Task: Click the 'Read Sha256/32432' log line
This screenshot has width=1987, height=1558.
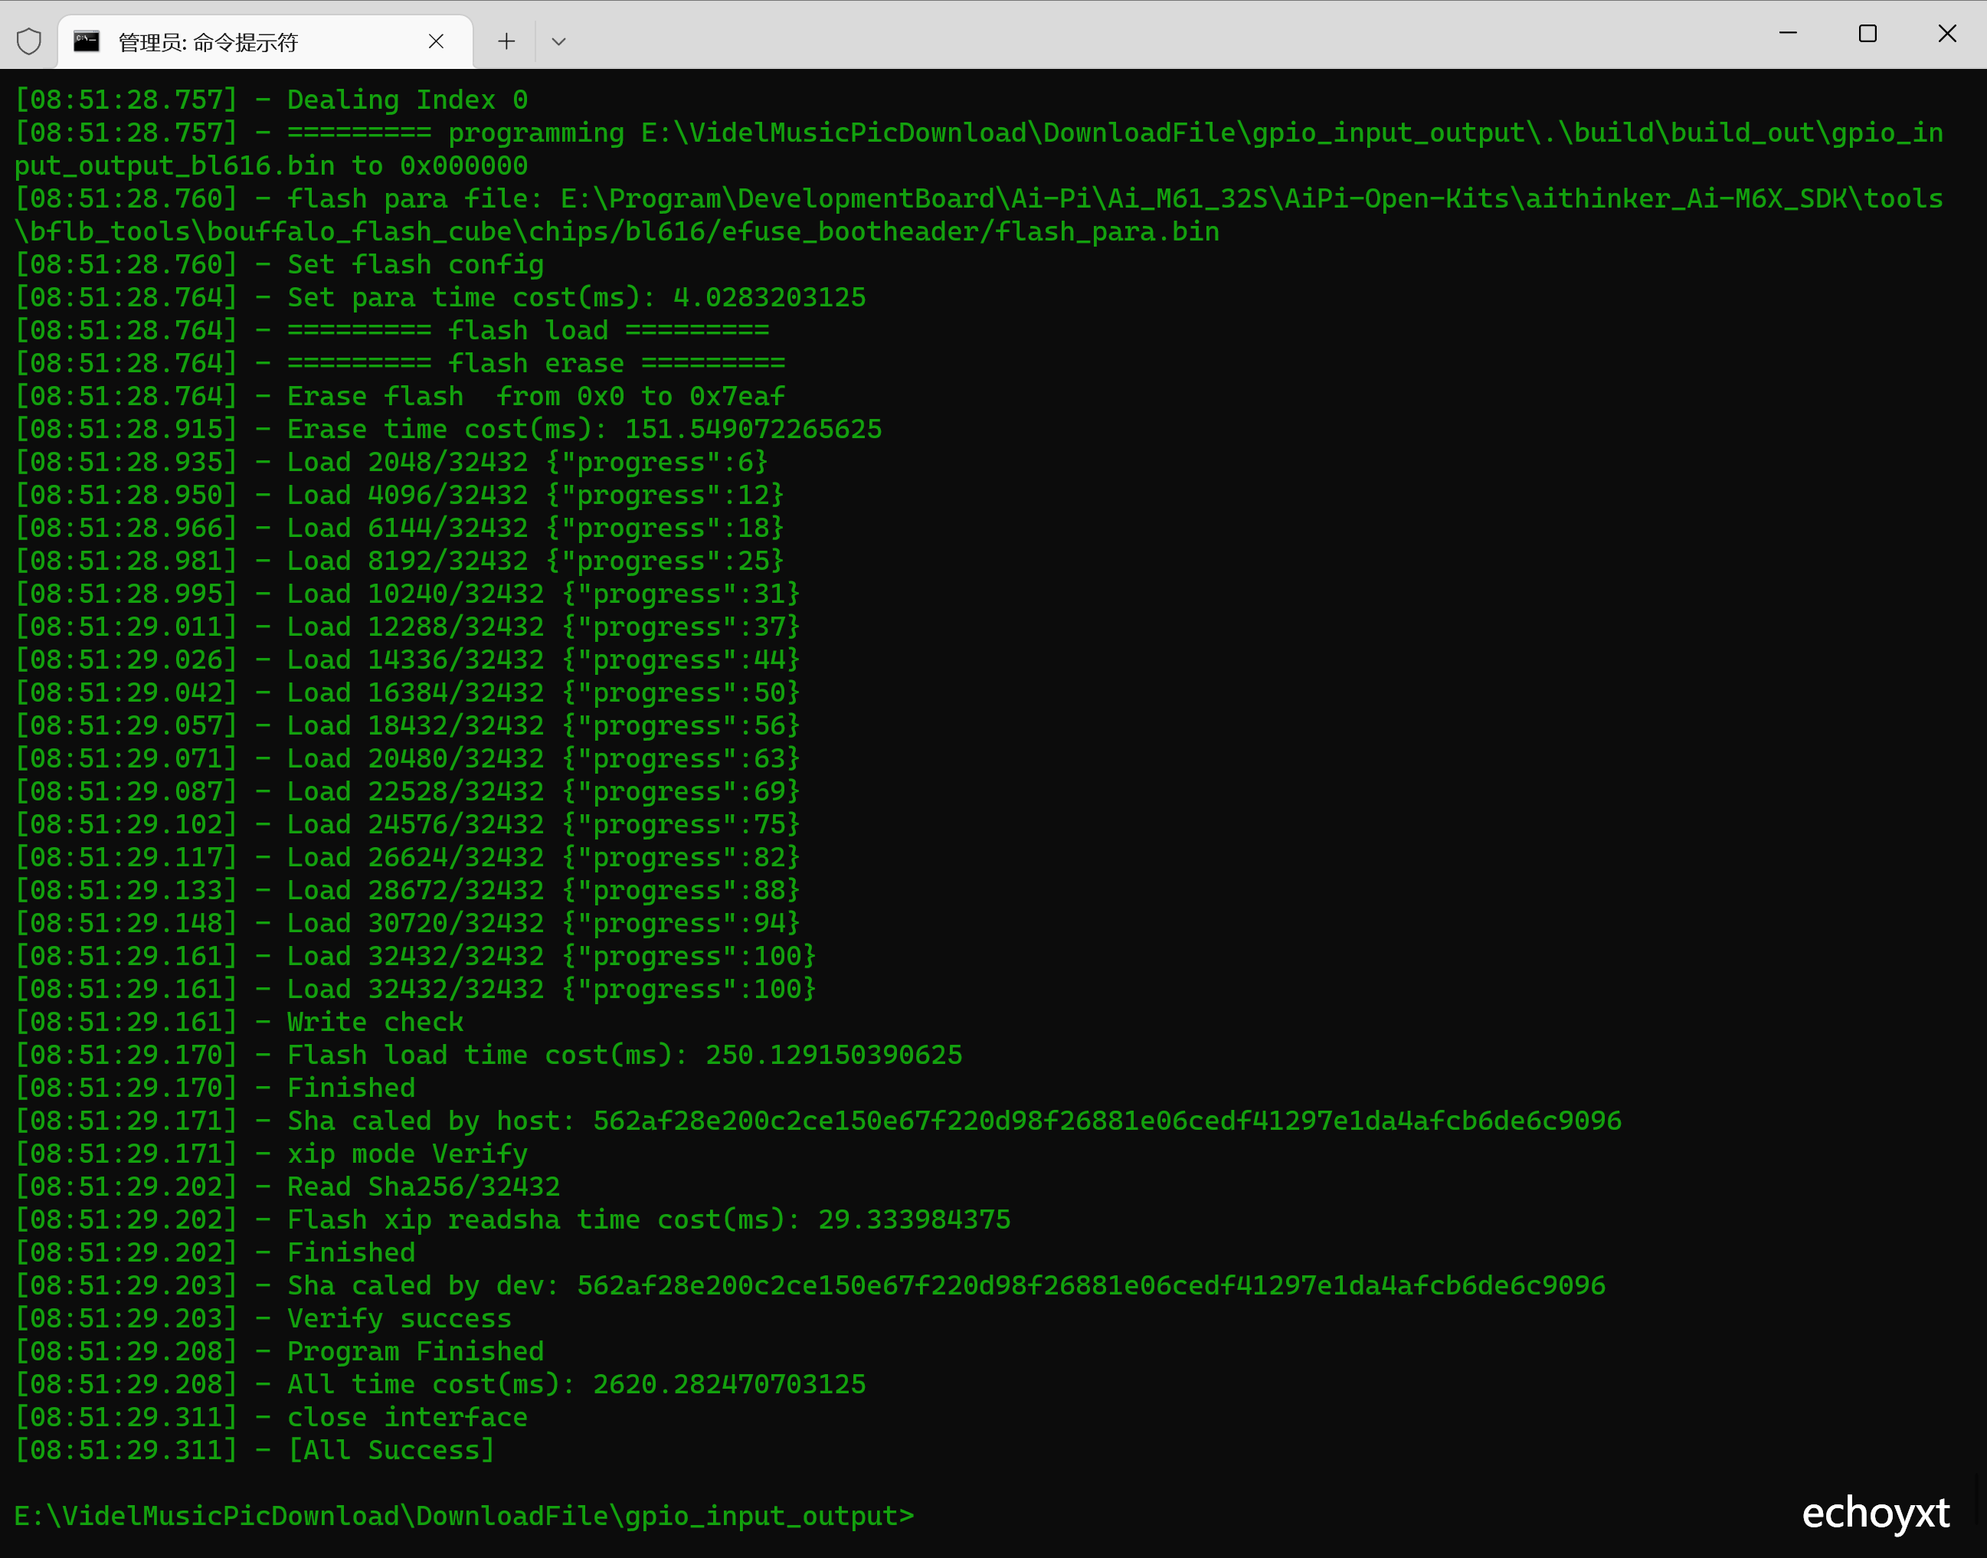Action: coord(287,1186)
